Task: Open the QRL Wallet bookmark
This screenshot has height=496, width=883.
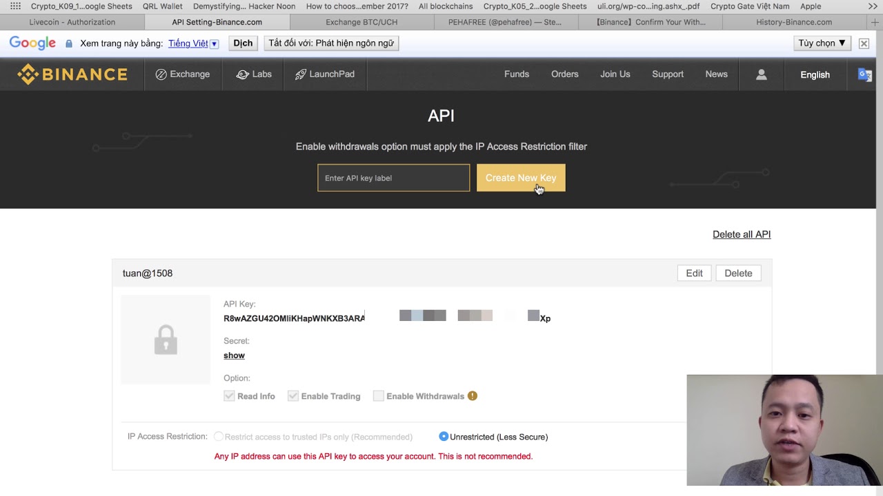Action: (x=163, y=6)
